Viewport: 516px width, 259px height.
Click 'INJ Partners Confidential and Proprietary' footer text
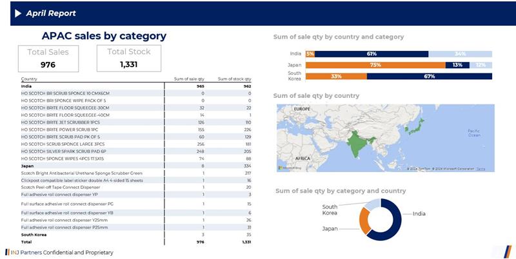(x=62, y=253)
